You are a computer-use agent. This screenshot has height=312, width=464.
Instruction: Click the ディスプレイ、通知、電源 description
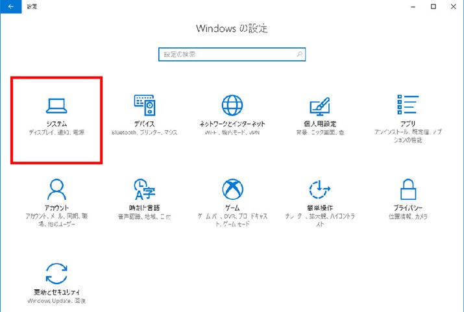point(56,132)
